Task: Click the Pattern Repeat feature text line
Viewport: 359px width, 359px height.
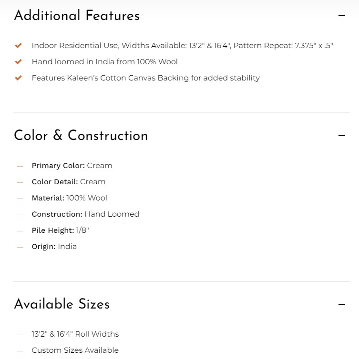Action: 183,46
